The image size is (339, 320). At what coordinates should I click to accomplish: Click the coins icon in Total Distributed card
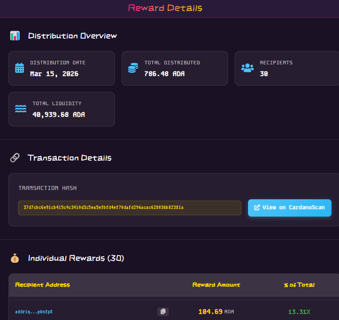(x=133, y=68)
